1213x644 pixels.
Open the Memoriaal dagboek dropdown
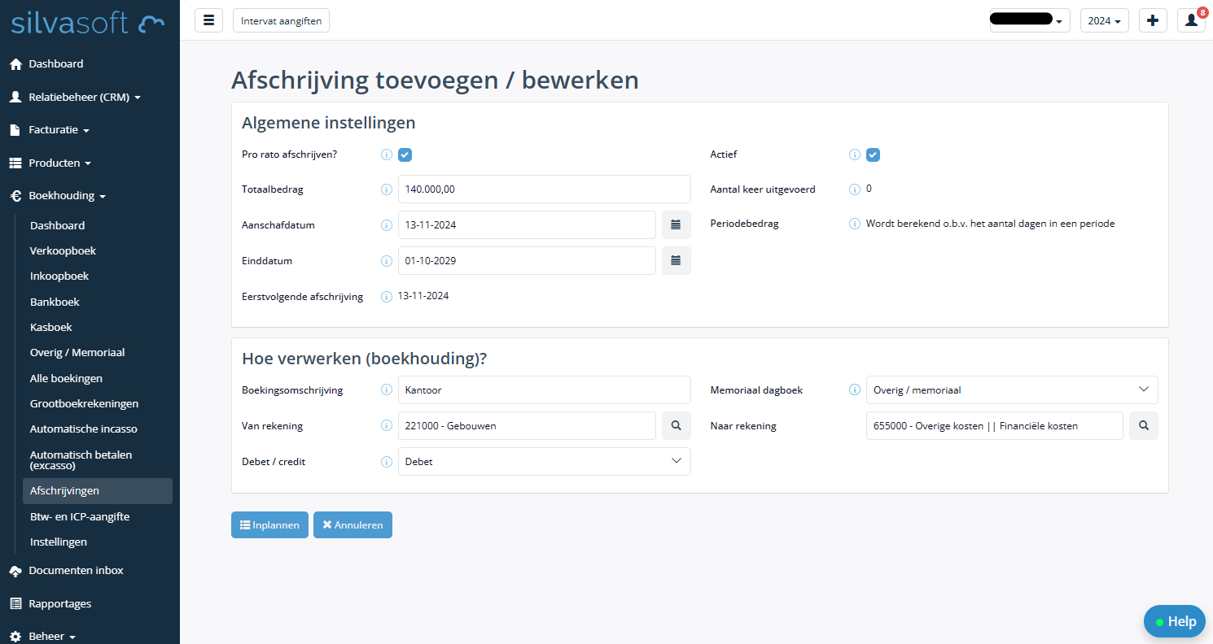point(1012,389)
